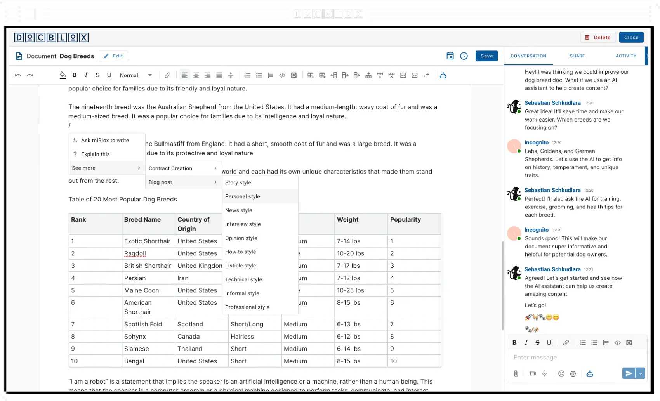Apply numbered list in editor toolbar
The width and height of the screenshot is (660, 401).
point(247,75)
